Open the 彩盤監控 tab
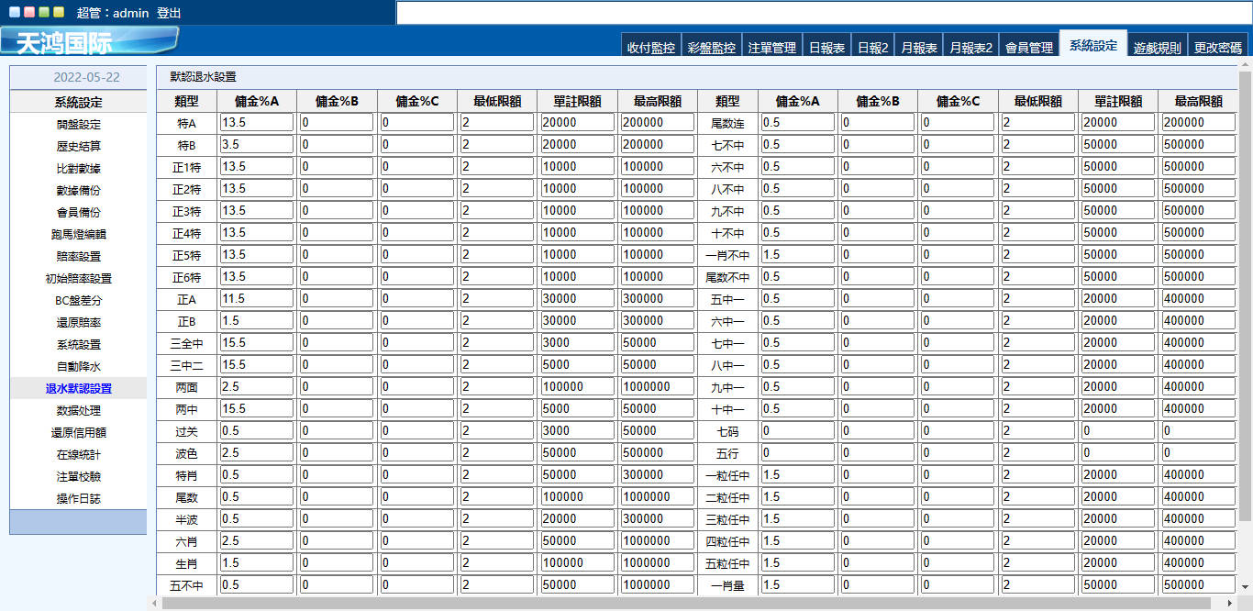The width and height of the screenshot is (1253, 611). (x=711, y=47)
